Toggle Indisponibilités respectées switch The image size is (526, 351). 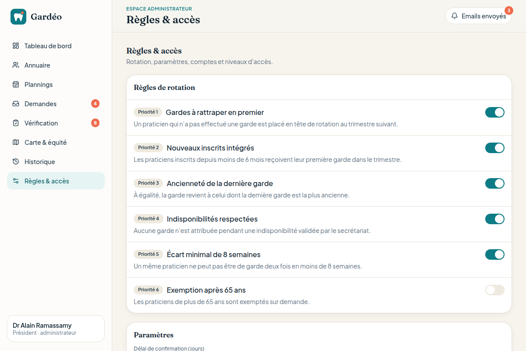(495, 219)
